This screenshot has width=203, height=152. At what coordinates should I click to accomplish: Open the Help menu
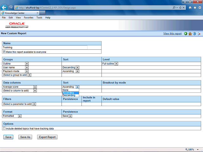tap(48, 18)
